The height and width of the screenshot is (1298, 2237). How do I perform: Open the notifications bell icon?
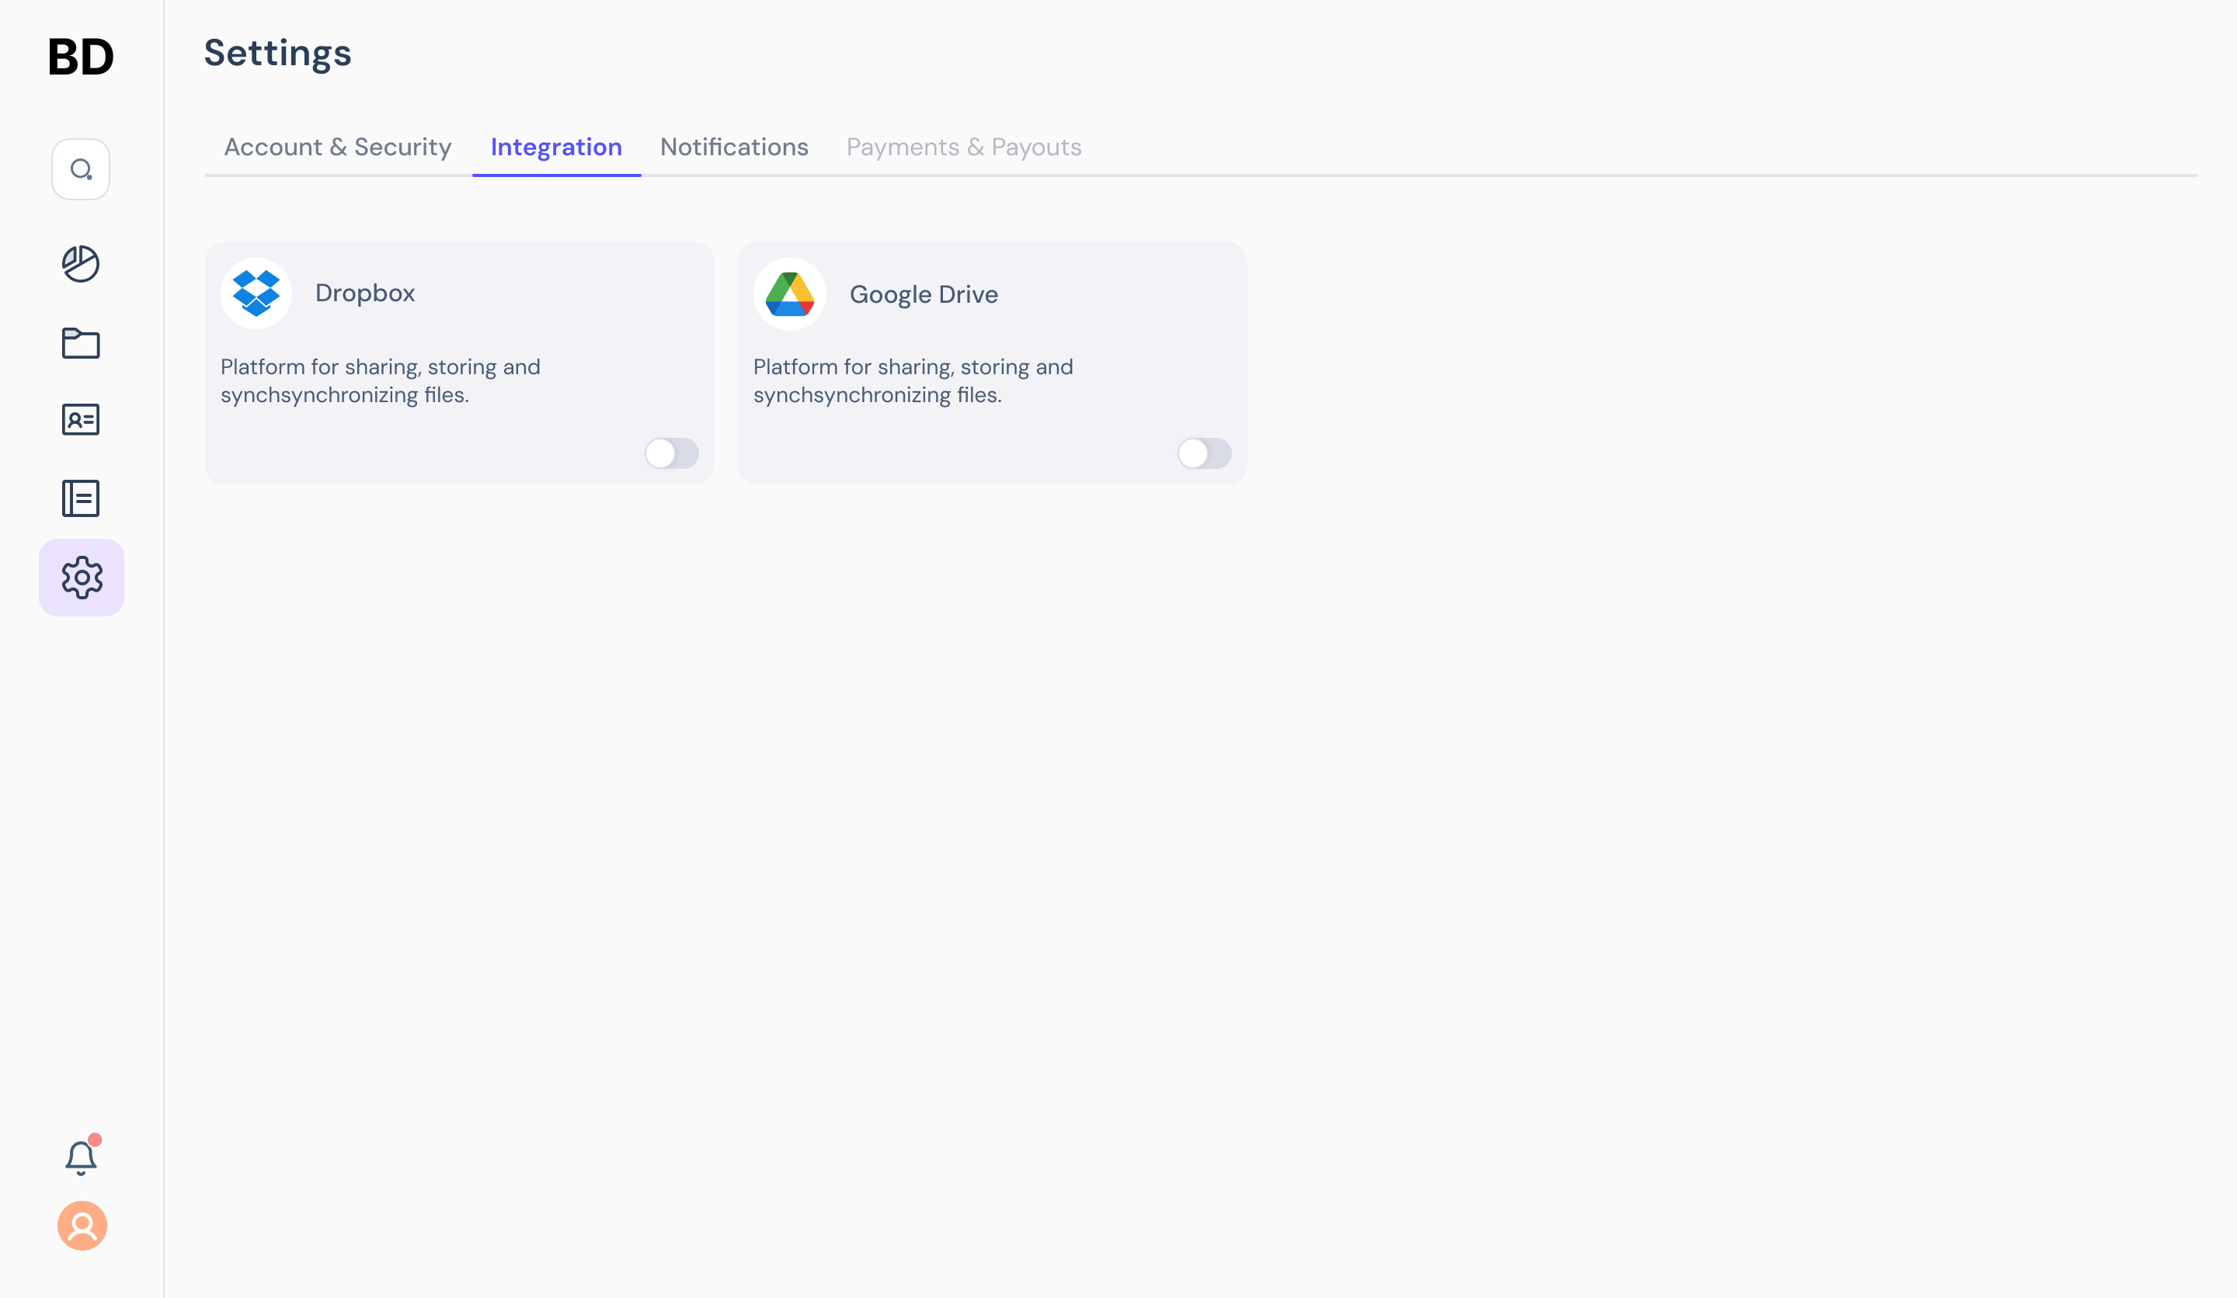pos(81,1157)
